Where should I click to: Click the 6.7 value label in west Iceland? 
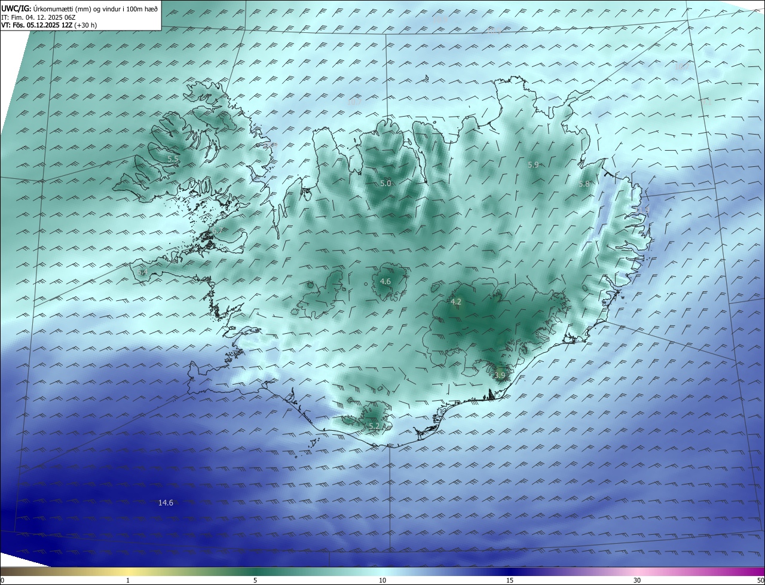(x=217, y=231)
